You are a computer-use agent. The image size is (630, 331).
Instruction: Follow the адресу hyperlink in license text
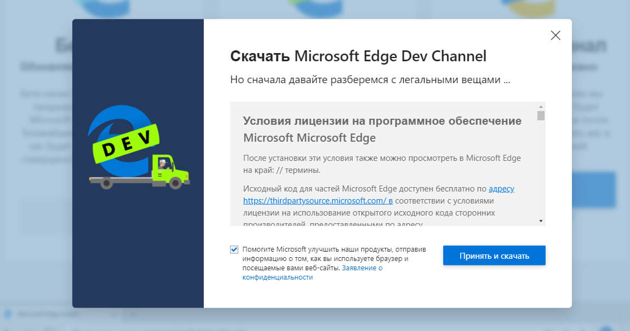501,189
